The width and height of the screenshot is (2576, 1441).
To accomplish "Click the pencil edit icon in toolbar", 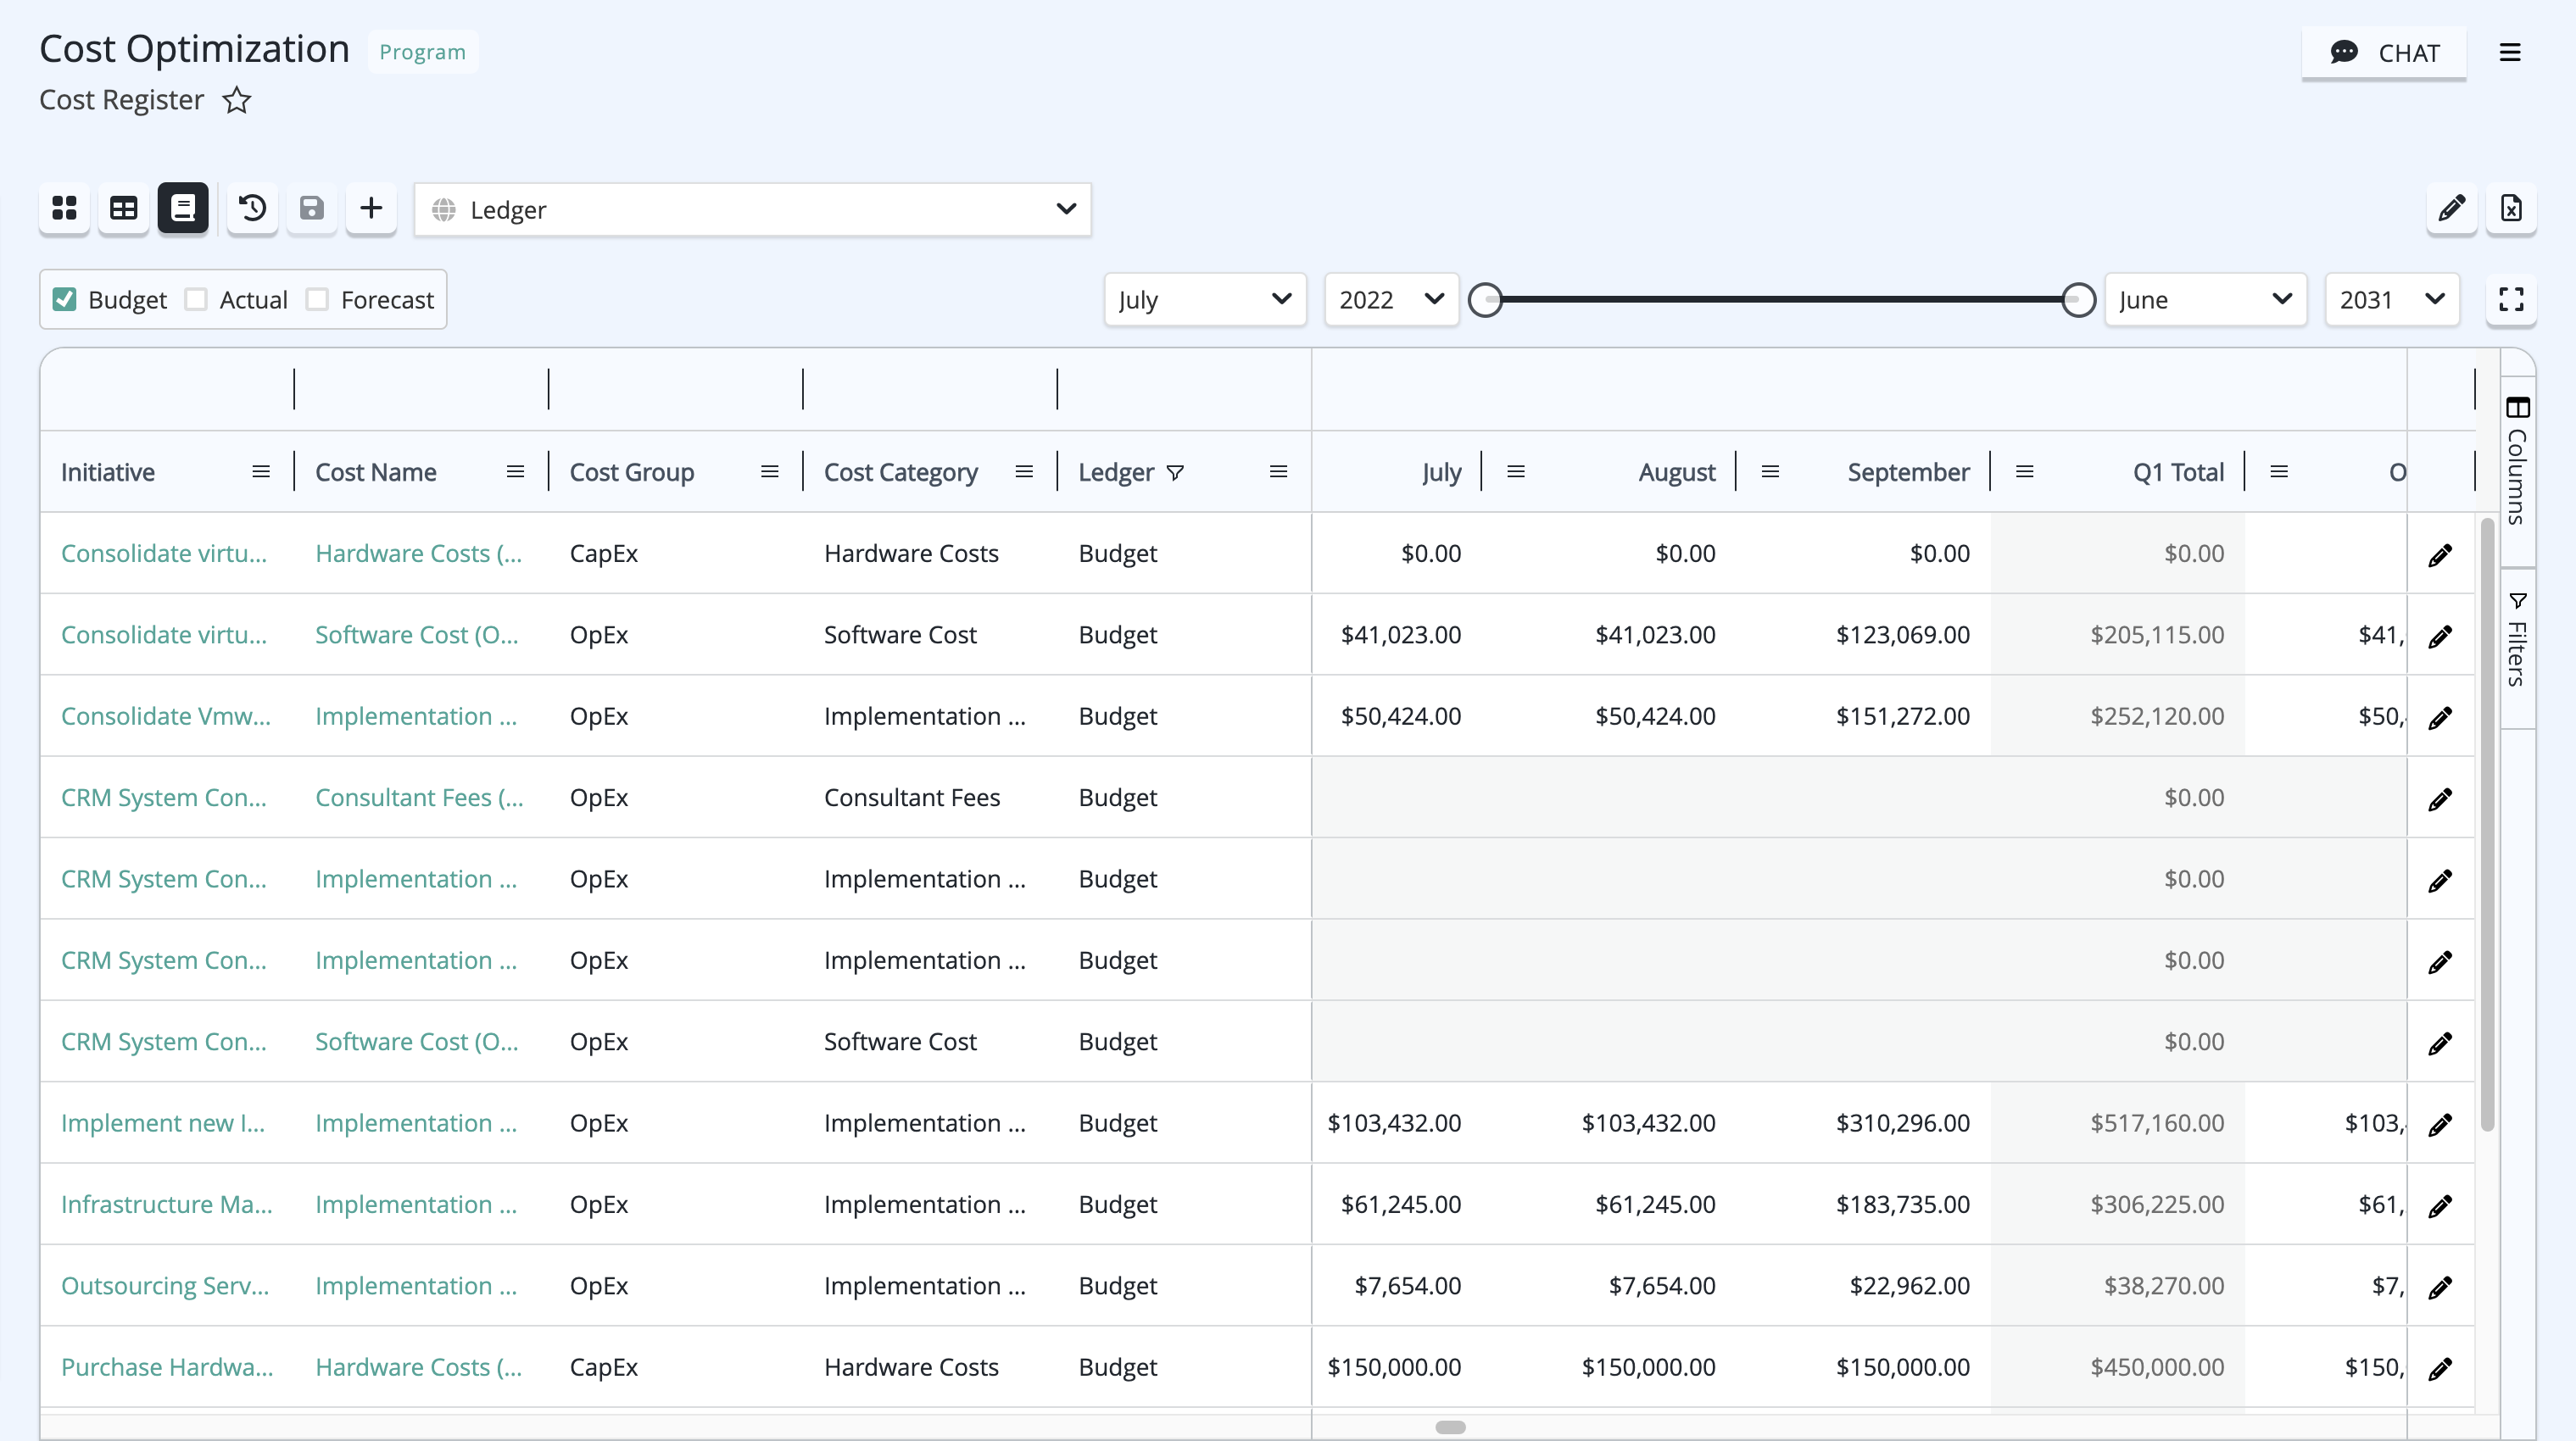I will pos(2452,208).
